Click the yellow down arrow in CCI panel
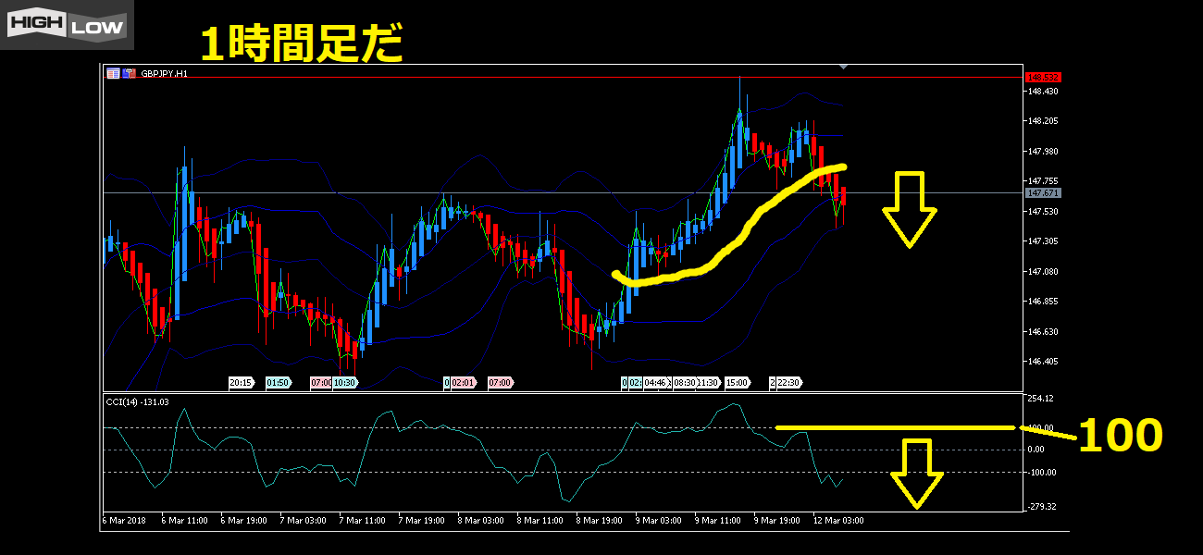Screen dimensions: 1203x555 pos(916,474)
